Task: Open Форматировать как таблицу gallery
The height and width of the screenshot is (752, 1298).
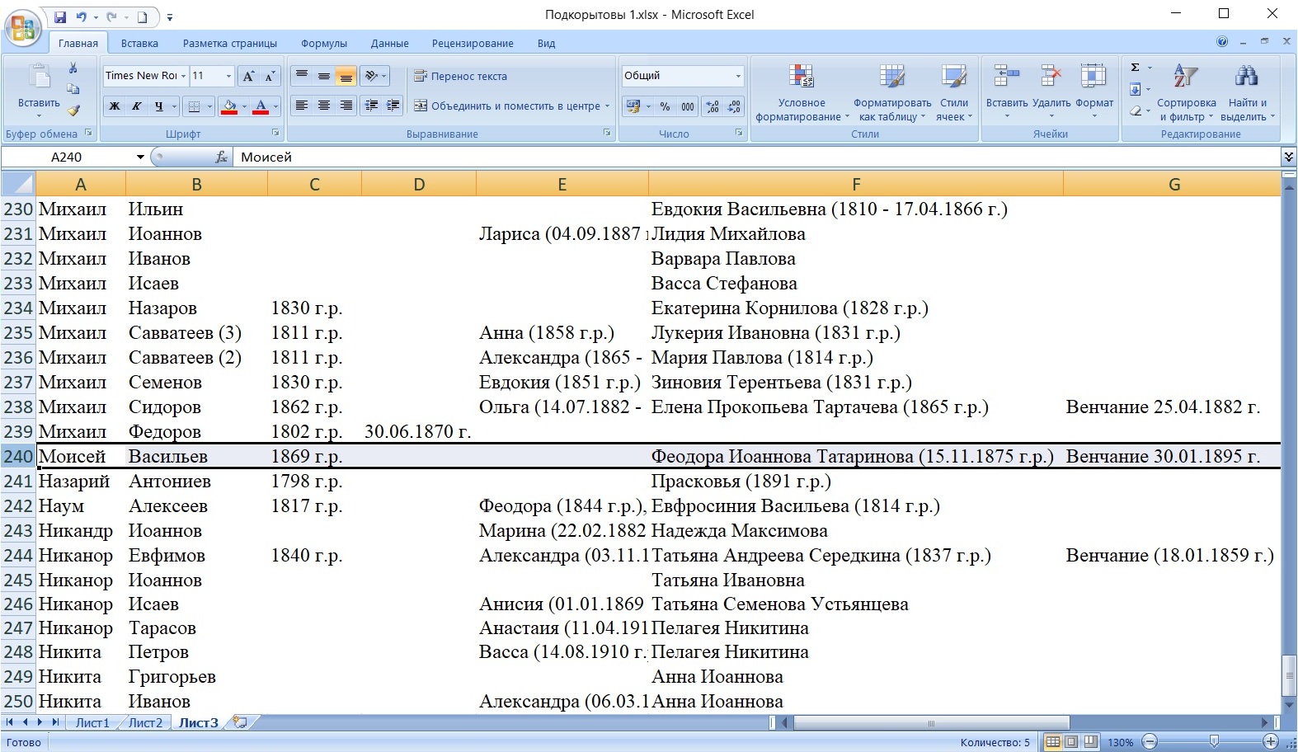Action: pos(892,92)
